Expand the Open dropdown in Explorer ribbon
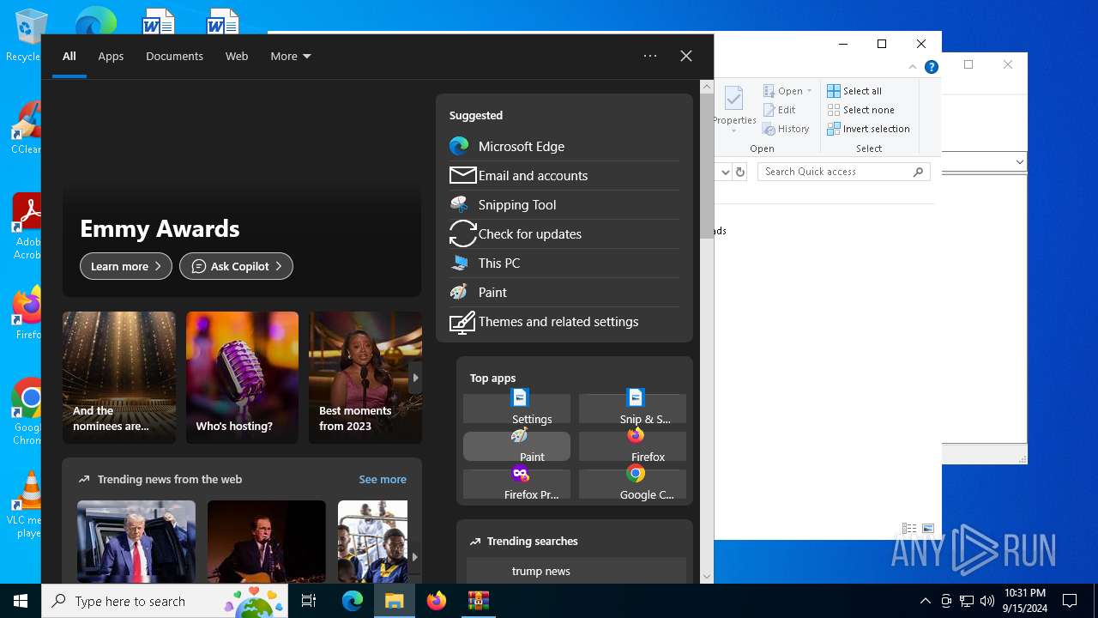The image size is (1098, 618). tap(809, 91)
